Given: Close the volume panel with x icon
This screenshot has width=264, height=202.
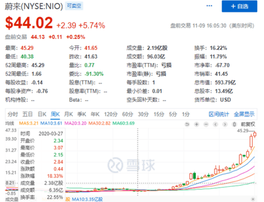Looking at the screenshot, I should click(253, 199).
